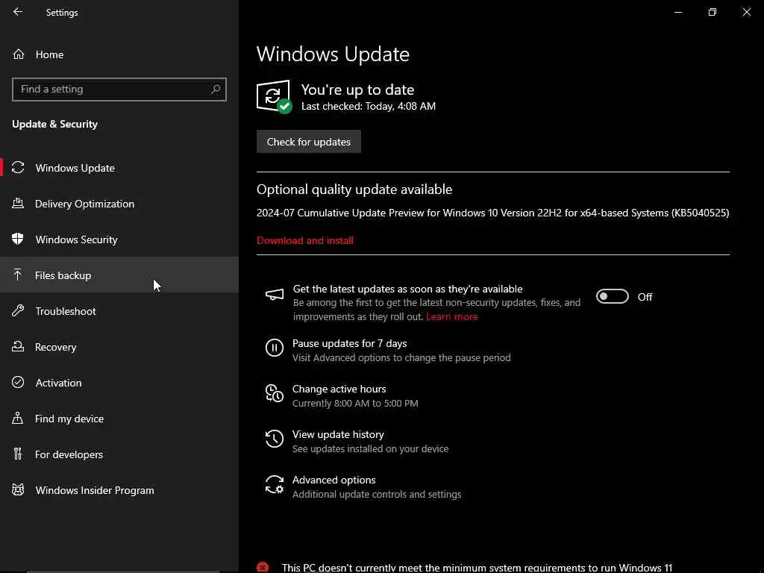
Task: Go to Windows Security section
Action: click(119, 239)
